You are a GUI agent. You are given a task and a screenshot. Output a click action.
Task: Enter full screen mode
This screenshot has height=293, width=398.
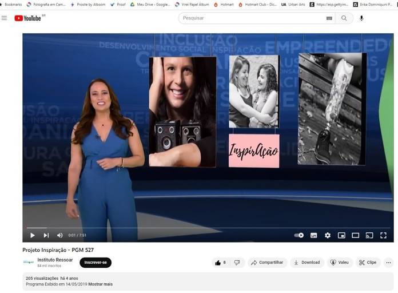(x=383, y=235)
